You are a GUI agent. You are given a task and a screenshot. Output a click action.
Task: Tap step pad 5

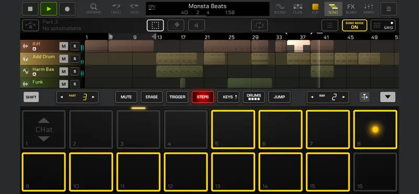(x=233, y=130)
